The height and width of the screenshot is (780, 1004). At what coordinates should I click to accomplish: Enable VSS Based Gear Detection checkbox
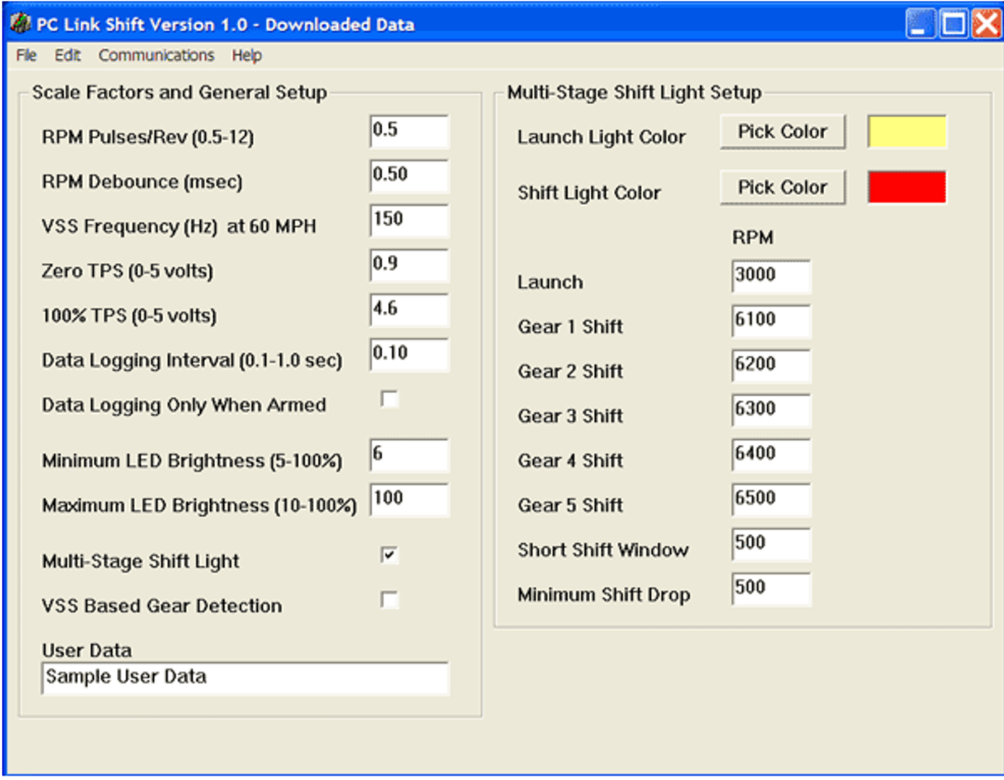point(389,599)
